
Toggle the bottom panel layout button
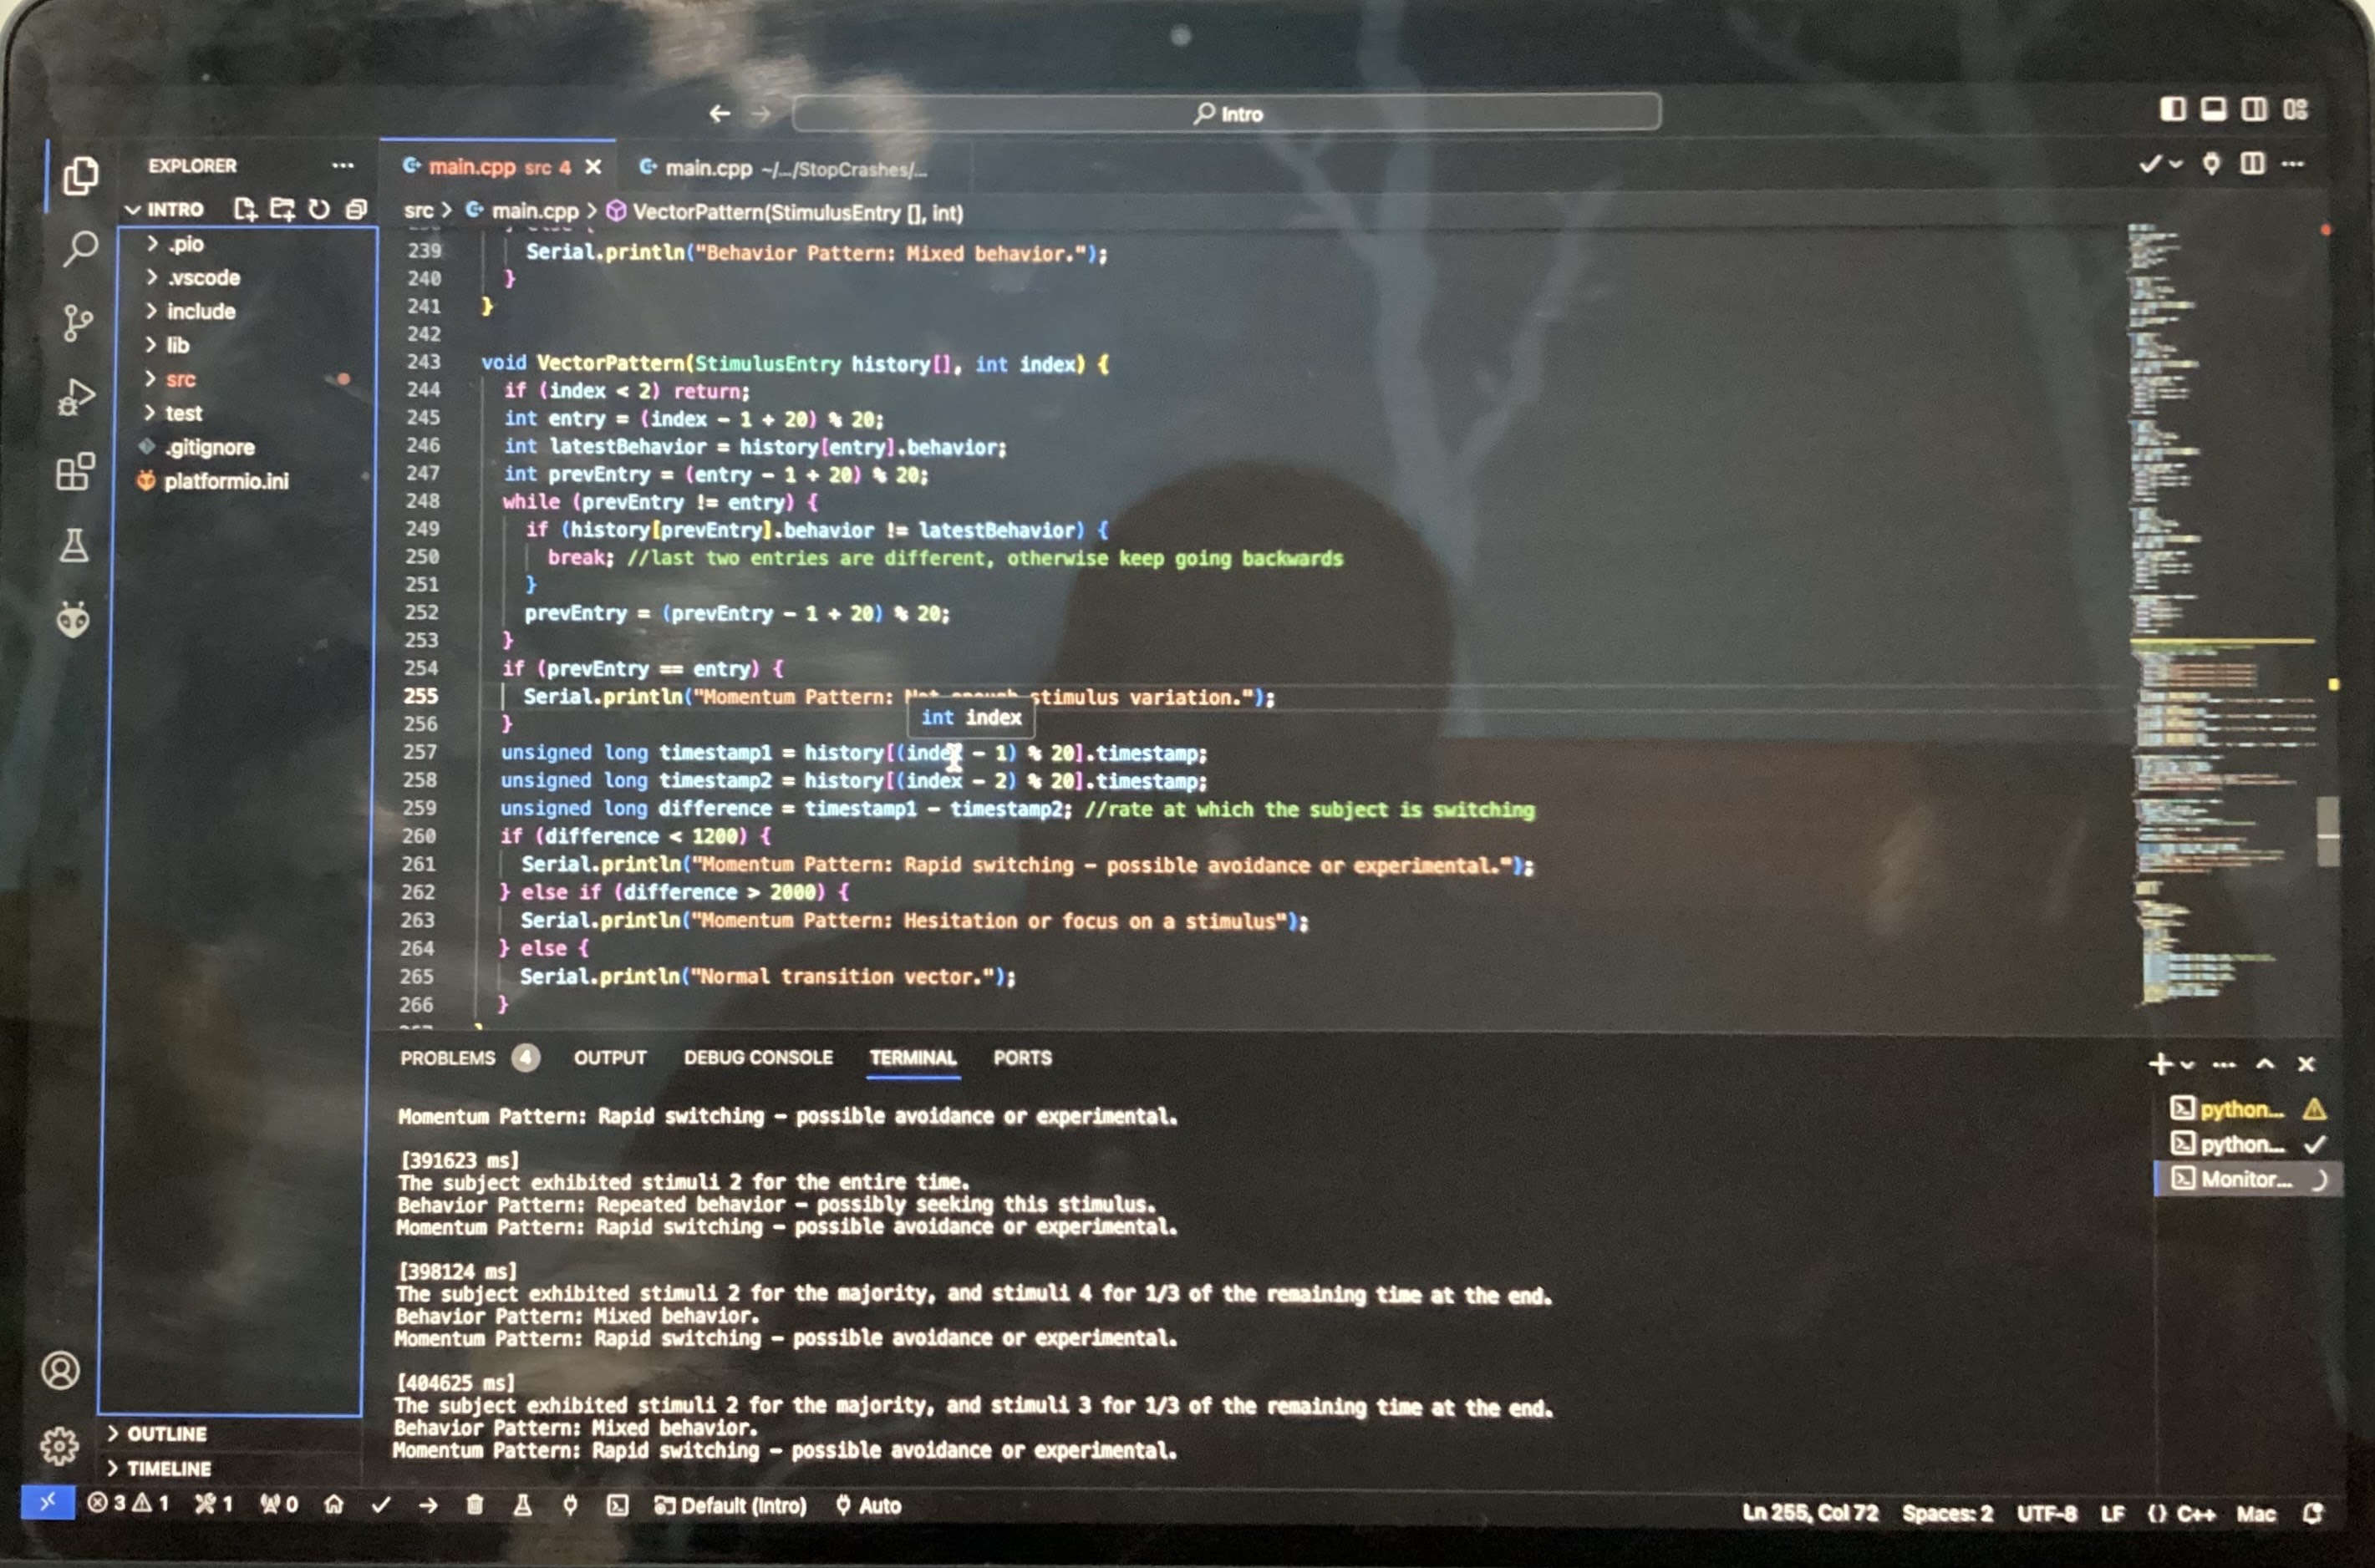point(2213,109)
